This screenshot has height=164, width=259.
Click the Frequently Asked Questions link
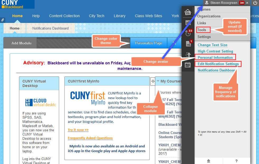tap(90, 138)
